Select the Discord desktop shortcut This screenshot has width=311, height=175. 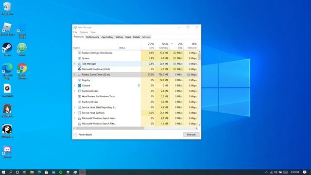tap(7, 152)
